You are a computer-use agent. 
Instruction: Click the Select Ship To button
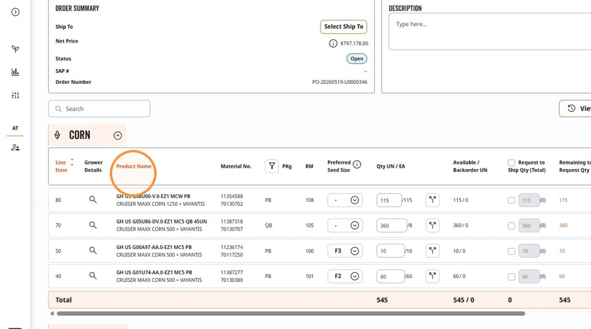pyautogui.click(x=343, y=27)
